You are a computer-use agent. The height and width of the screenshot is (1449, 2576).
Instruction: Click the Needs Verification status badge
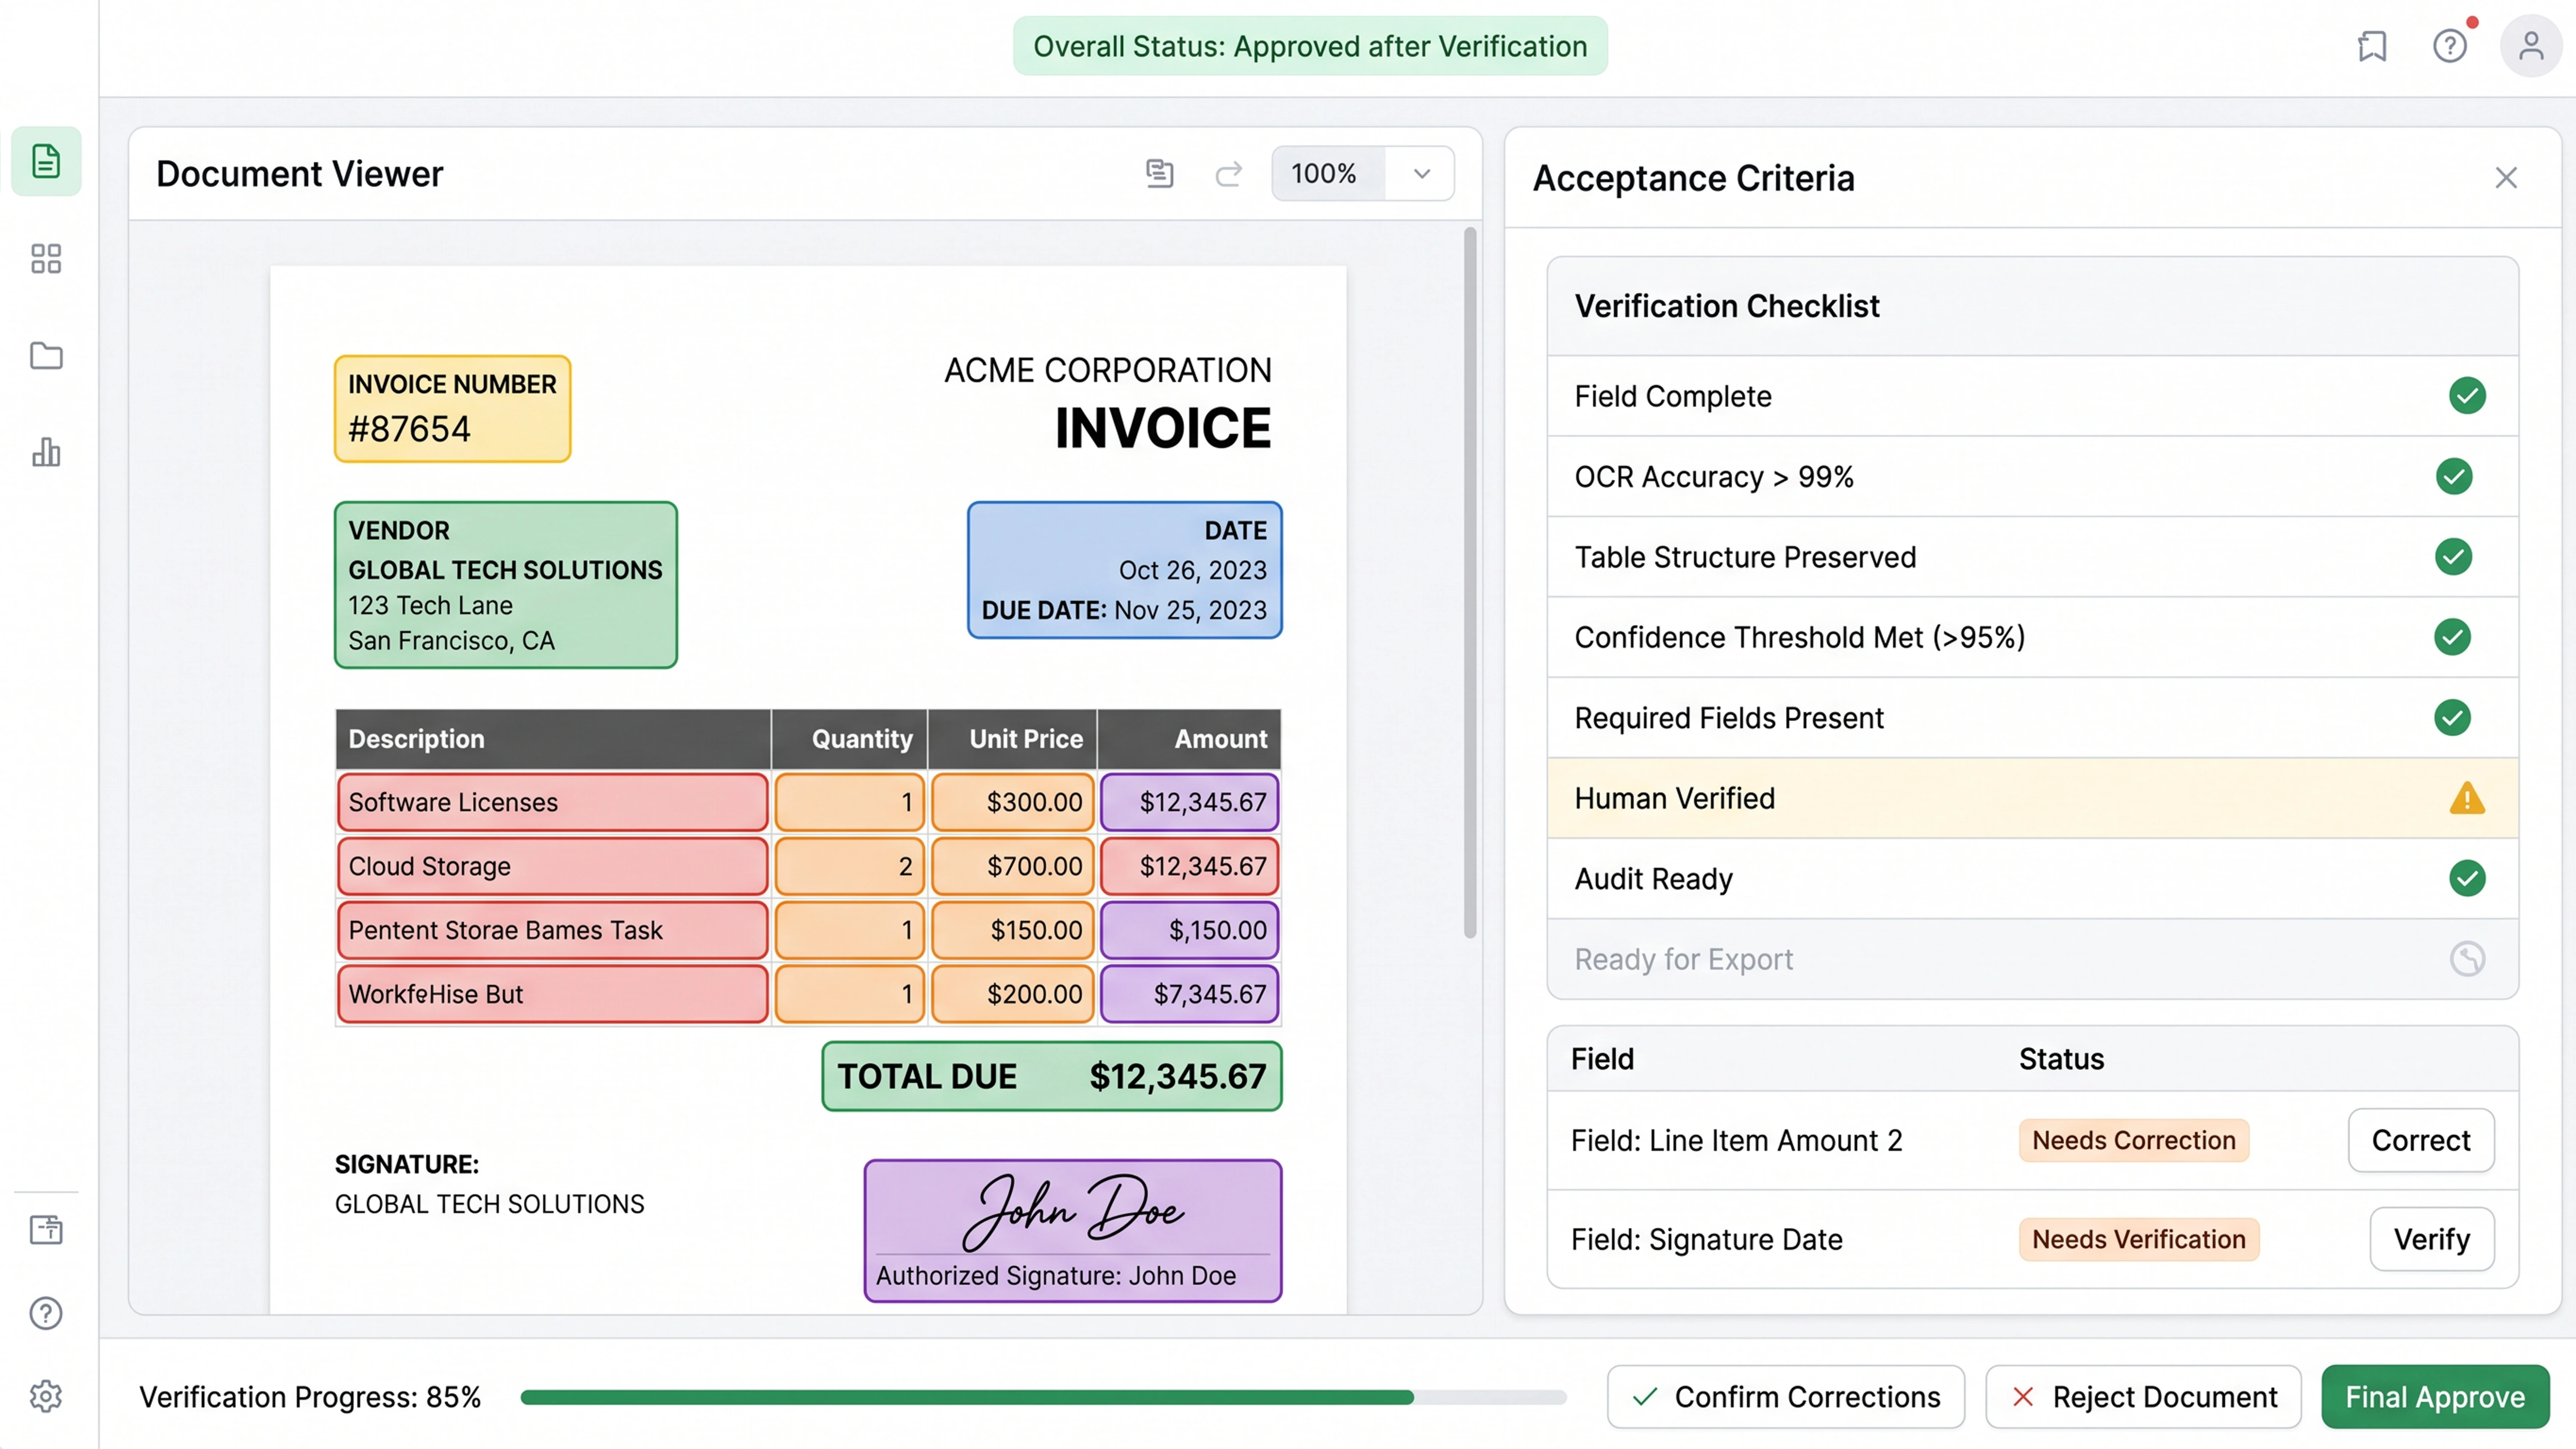click(2139, 1239)
